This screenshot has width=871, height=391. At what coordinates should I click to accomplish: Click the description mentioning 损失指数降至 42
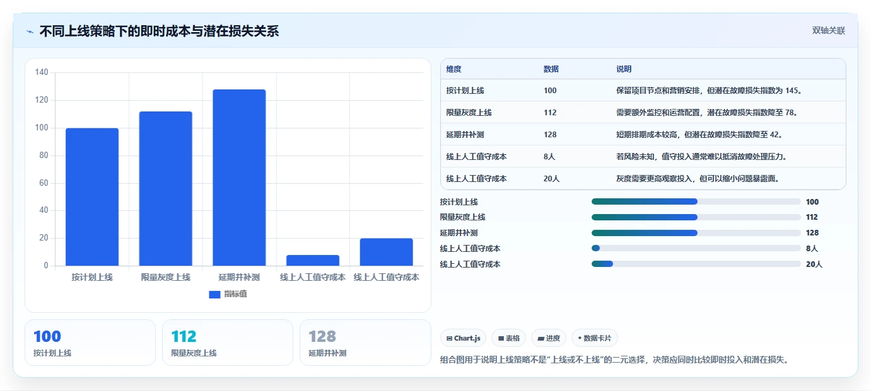point(699,135)
